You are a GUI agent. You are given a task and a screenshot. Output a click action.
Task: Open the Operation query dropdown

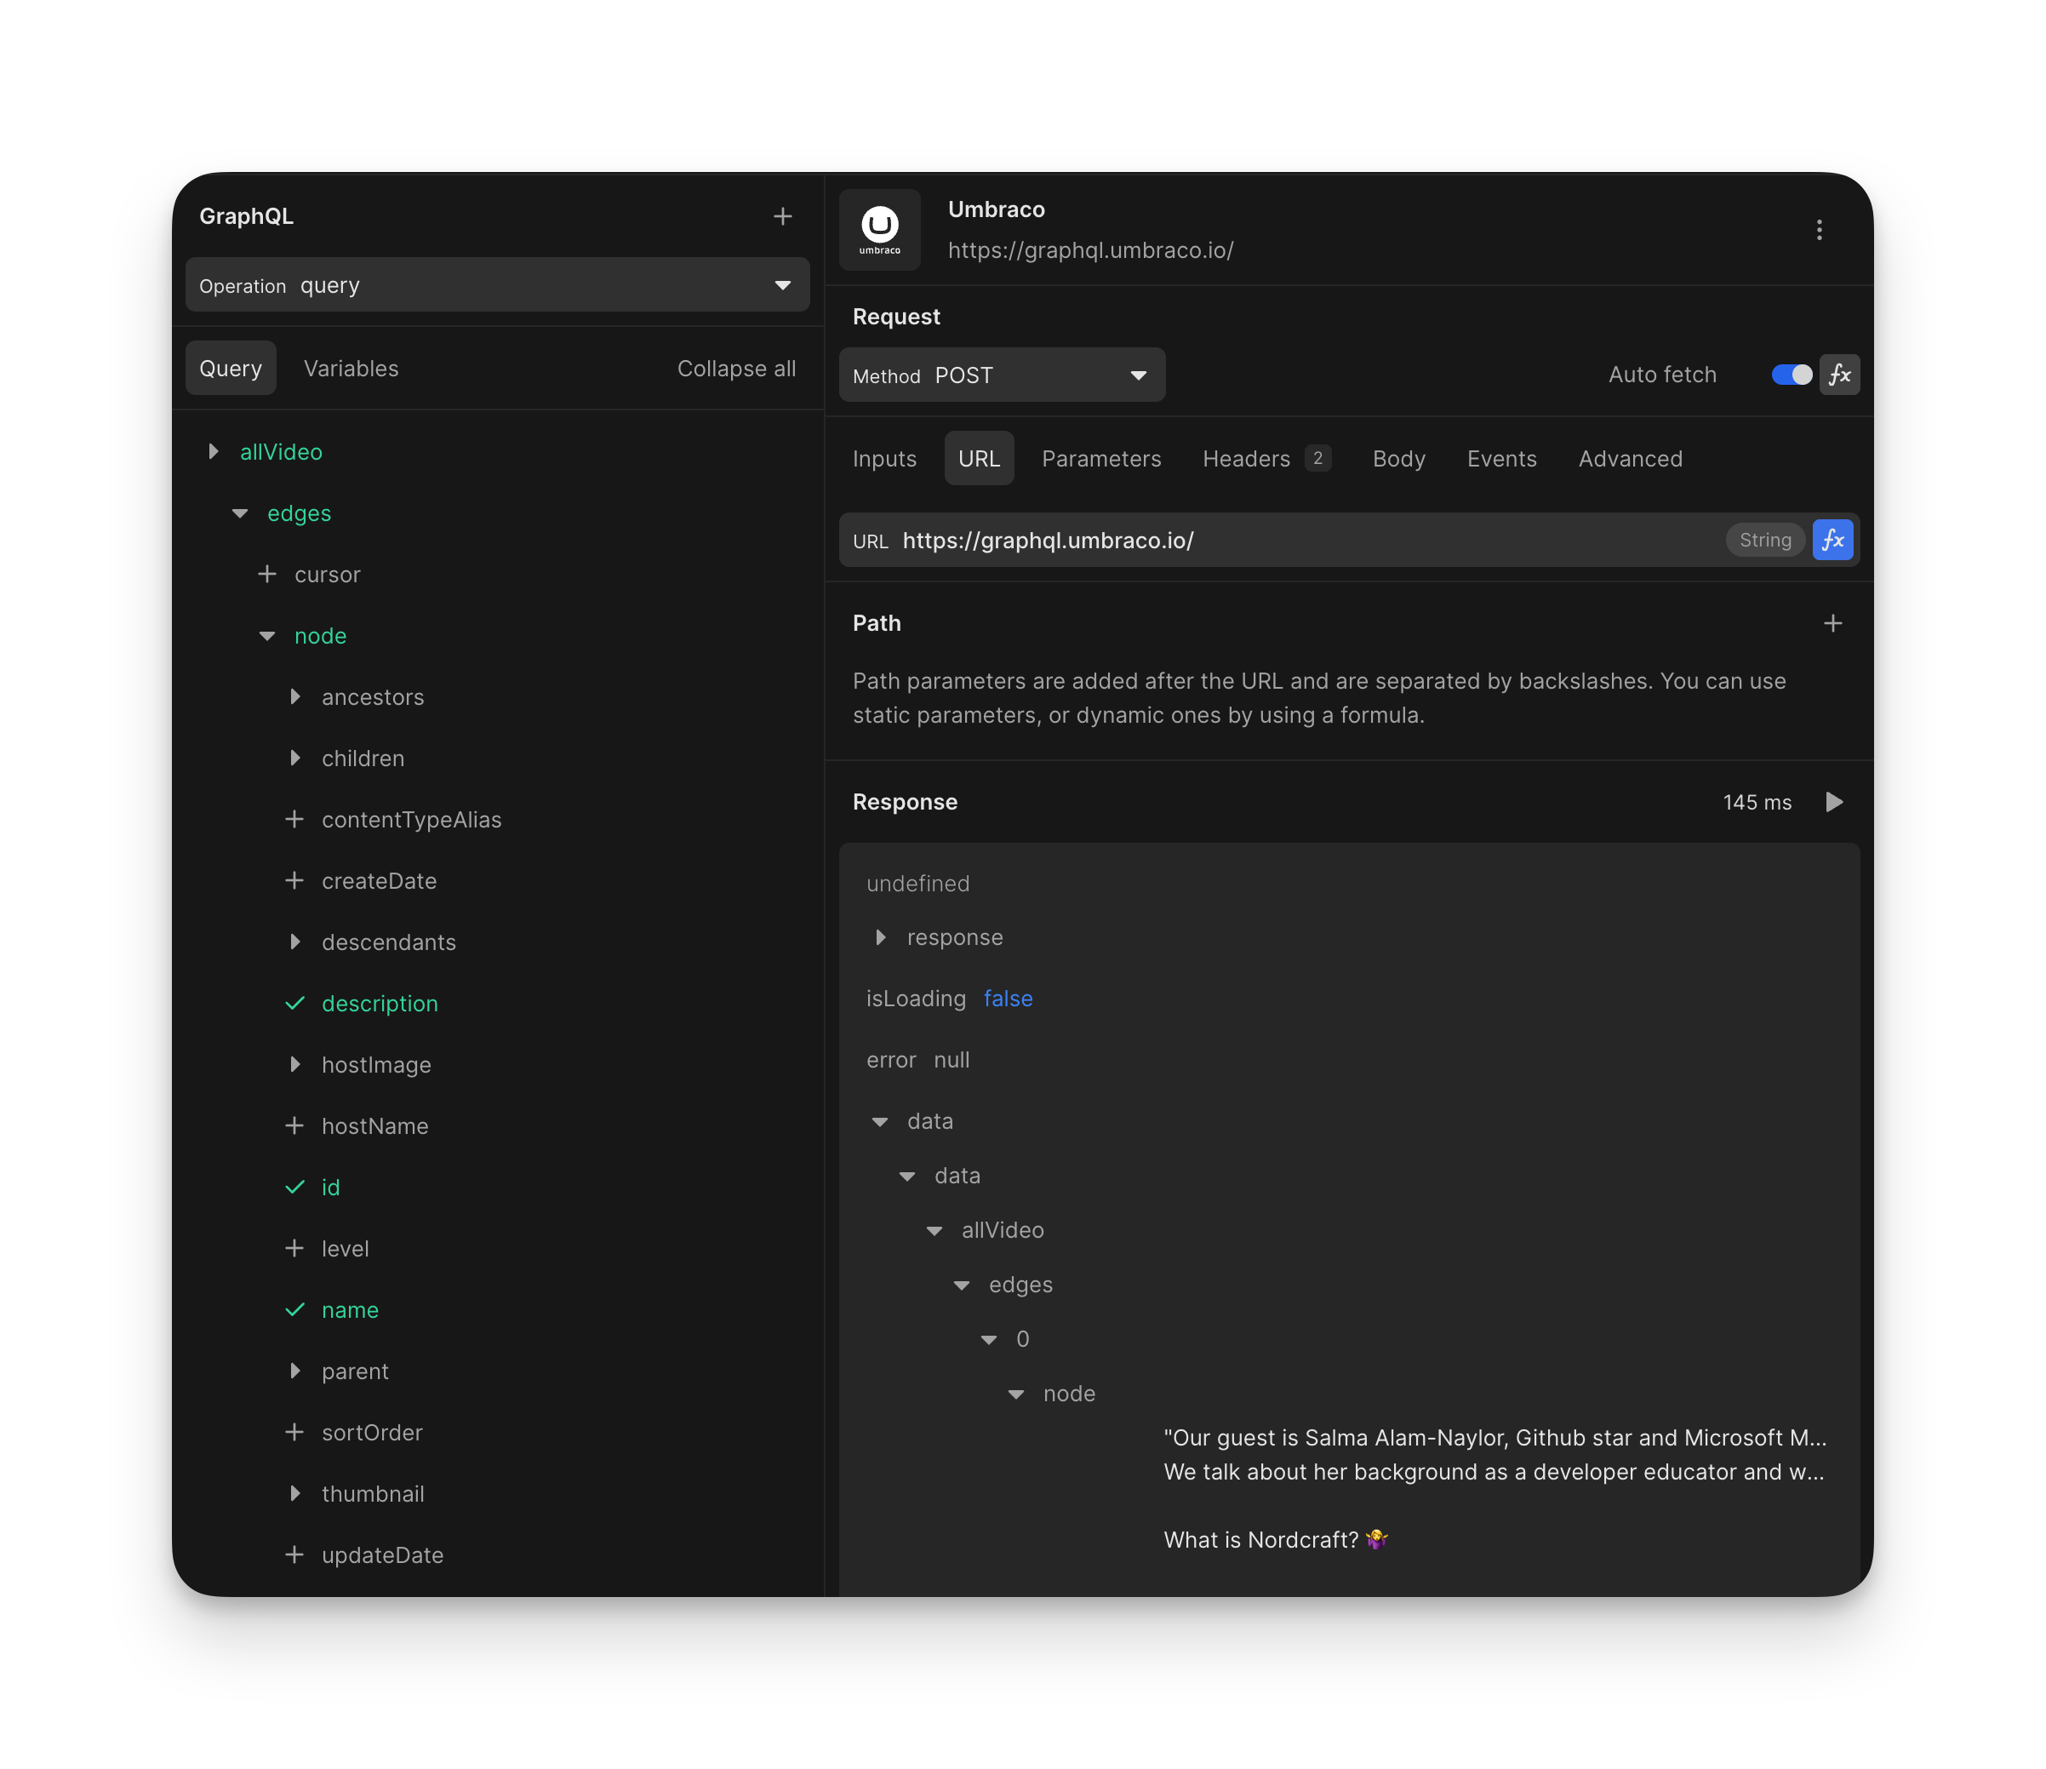tap(498, 285)
